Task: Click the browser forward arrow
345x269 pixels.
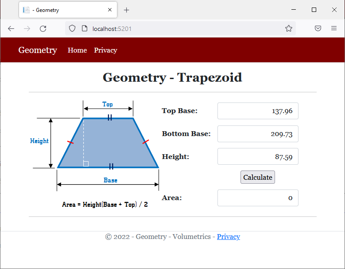Action: point(27,29)
